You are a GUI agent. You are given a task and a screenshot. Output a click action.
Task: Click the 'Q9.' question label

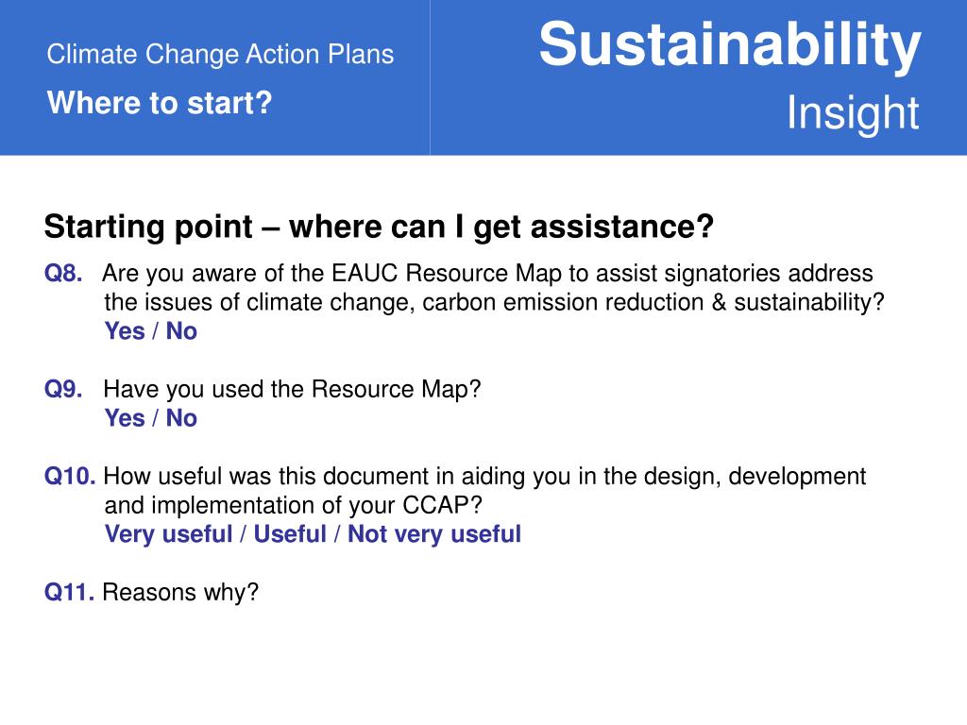coord(63,389)
